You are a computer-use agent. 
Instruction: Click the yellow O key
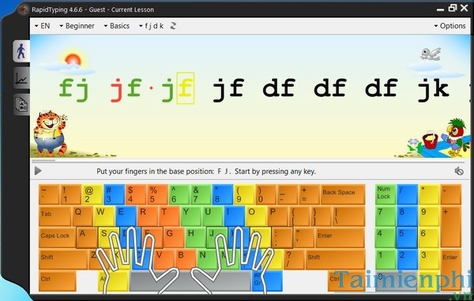(x=256, y=216)
